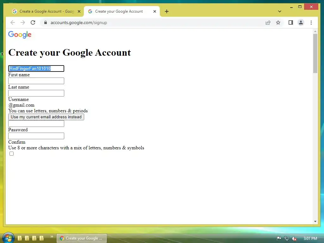The height and width of the screenshot is (243, 324).
Task: Click the input box above 'Confirm' label
Action: click(x=36, y=136)
